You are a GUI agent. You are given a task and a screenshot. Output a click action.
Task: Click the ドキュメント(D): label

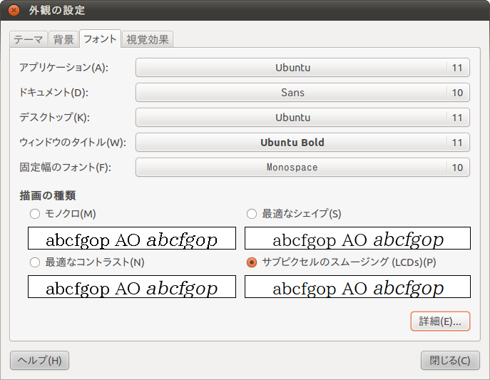coord(53,93)
